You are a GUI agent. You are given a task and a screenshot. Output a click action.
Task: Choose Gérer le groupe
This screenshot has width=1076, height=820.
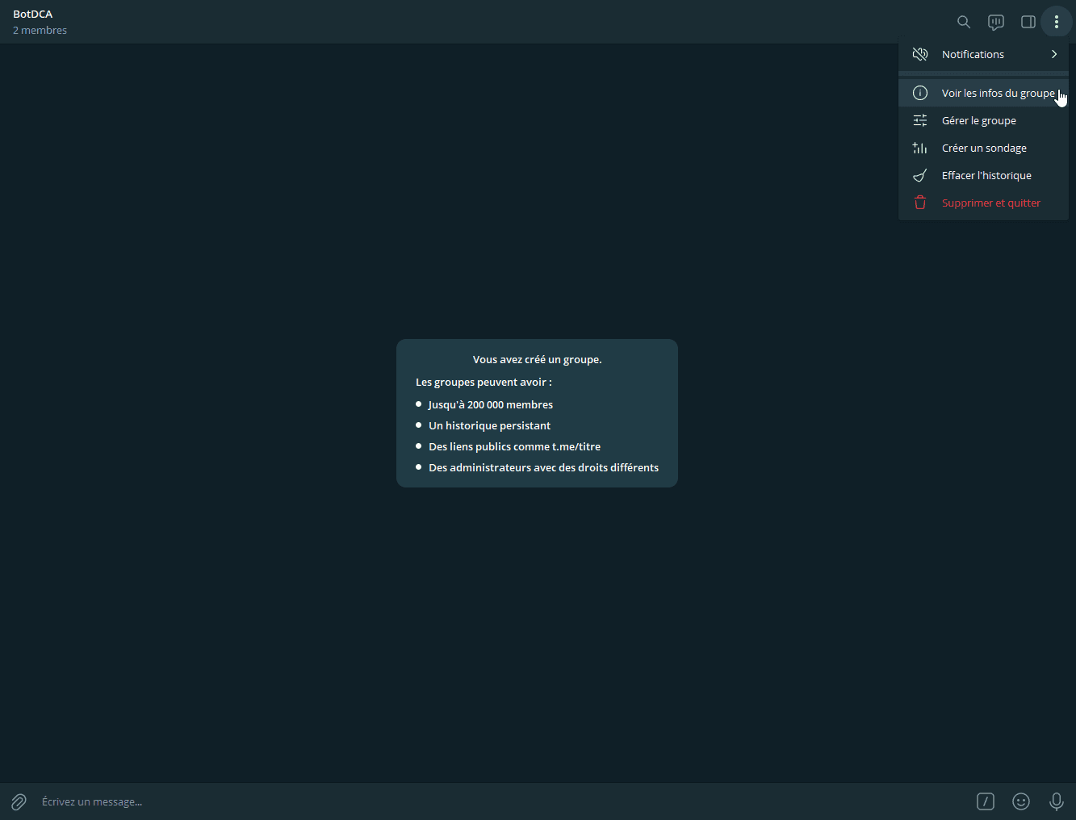(978, 120)
